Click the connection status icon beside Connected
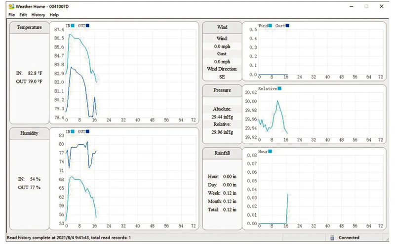 tap(332, 238)
